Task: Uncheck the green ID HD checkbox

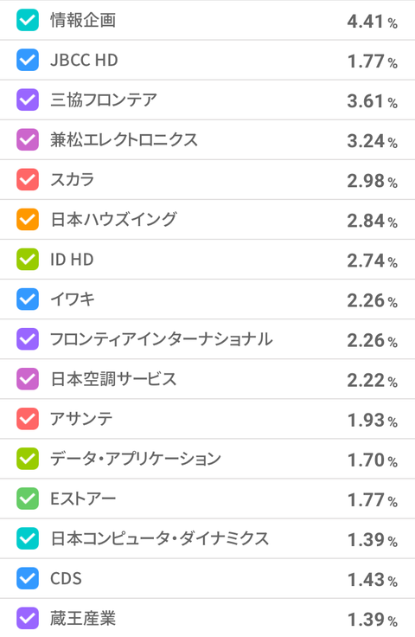Action: tap(28, 259)
